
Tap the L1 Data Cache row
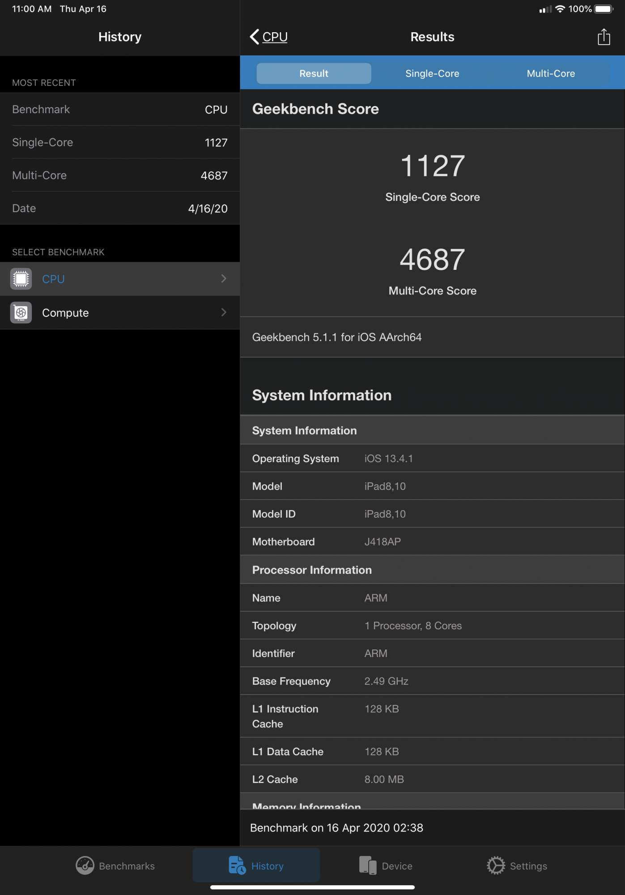(432, 751)
